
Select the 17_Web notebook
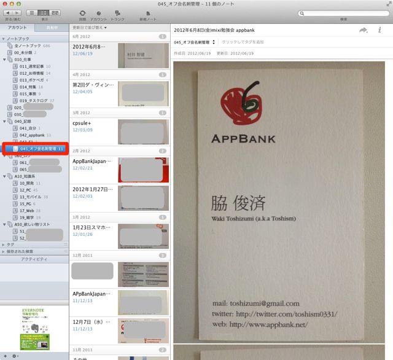(26, 211)
